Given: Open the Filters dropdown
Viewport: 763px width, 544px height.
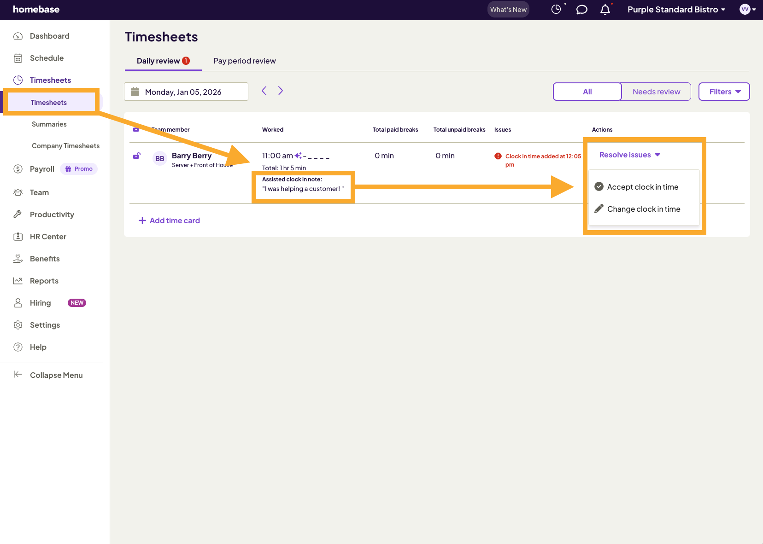Looking at the screenshot, I should click(724, 92).
